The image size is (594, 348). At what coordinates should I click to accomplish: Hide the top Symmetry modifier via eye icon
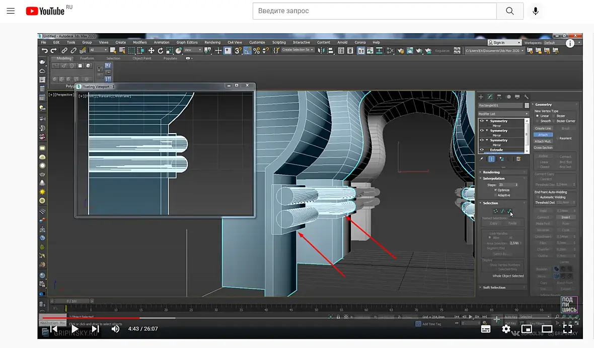(x=482, y=121)
